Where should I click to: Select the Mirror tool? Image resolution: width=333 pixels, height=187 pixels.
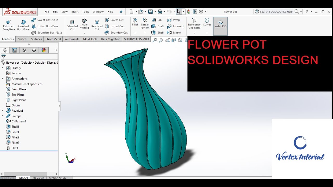coord(174,33)
